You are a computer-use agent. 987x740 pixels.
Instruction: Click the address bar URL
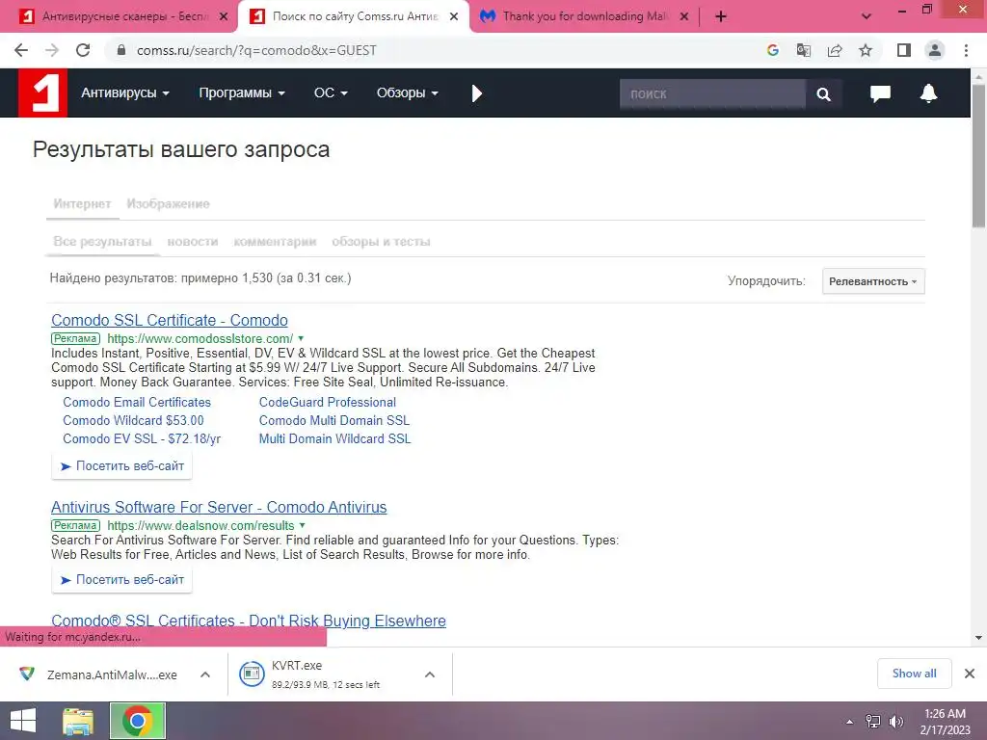click(x=256, y=50)
